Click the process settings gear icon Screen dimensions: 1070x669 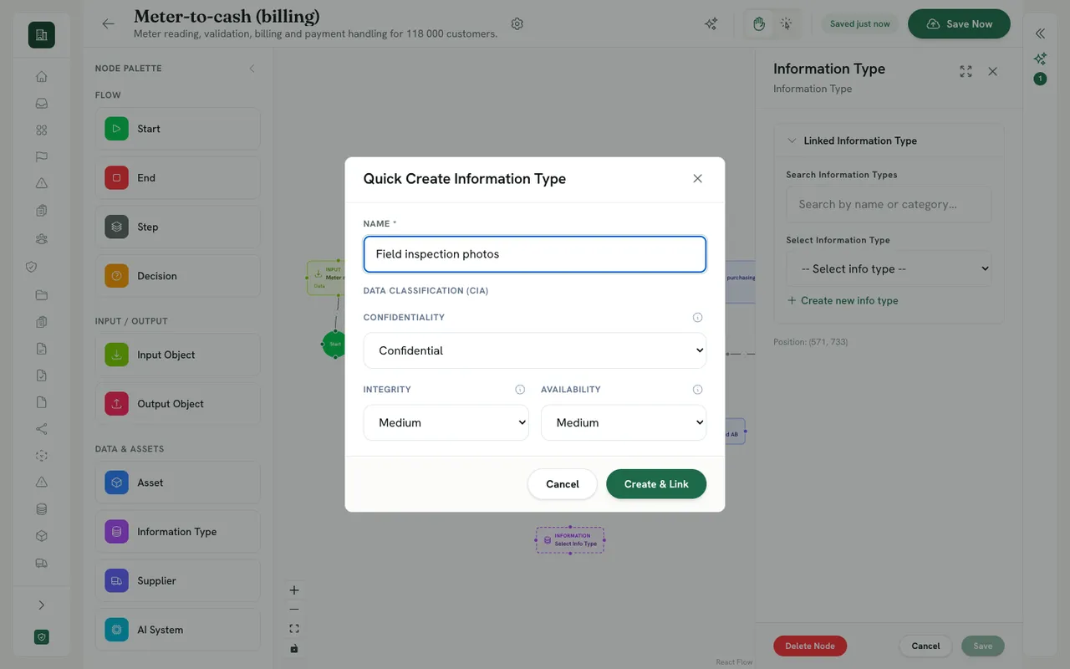pyautogui.click(x=517, y=24)
